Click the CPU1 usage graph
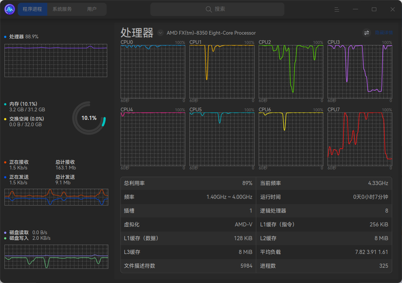The image size is (402, 283). point(222,72)
